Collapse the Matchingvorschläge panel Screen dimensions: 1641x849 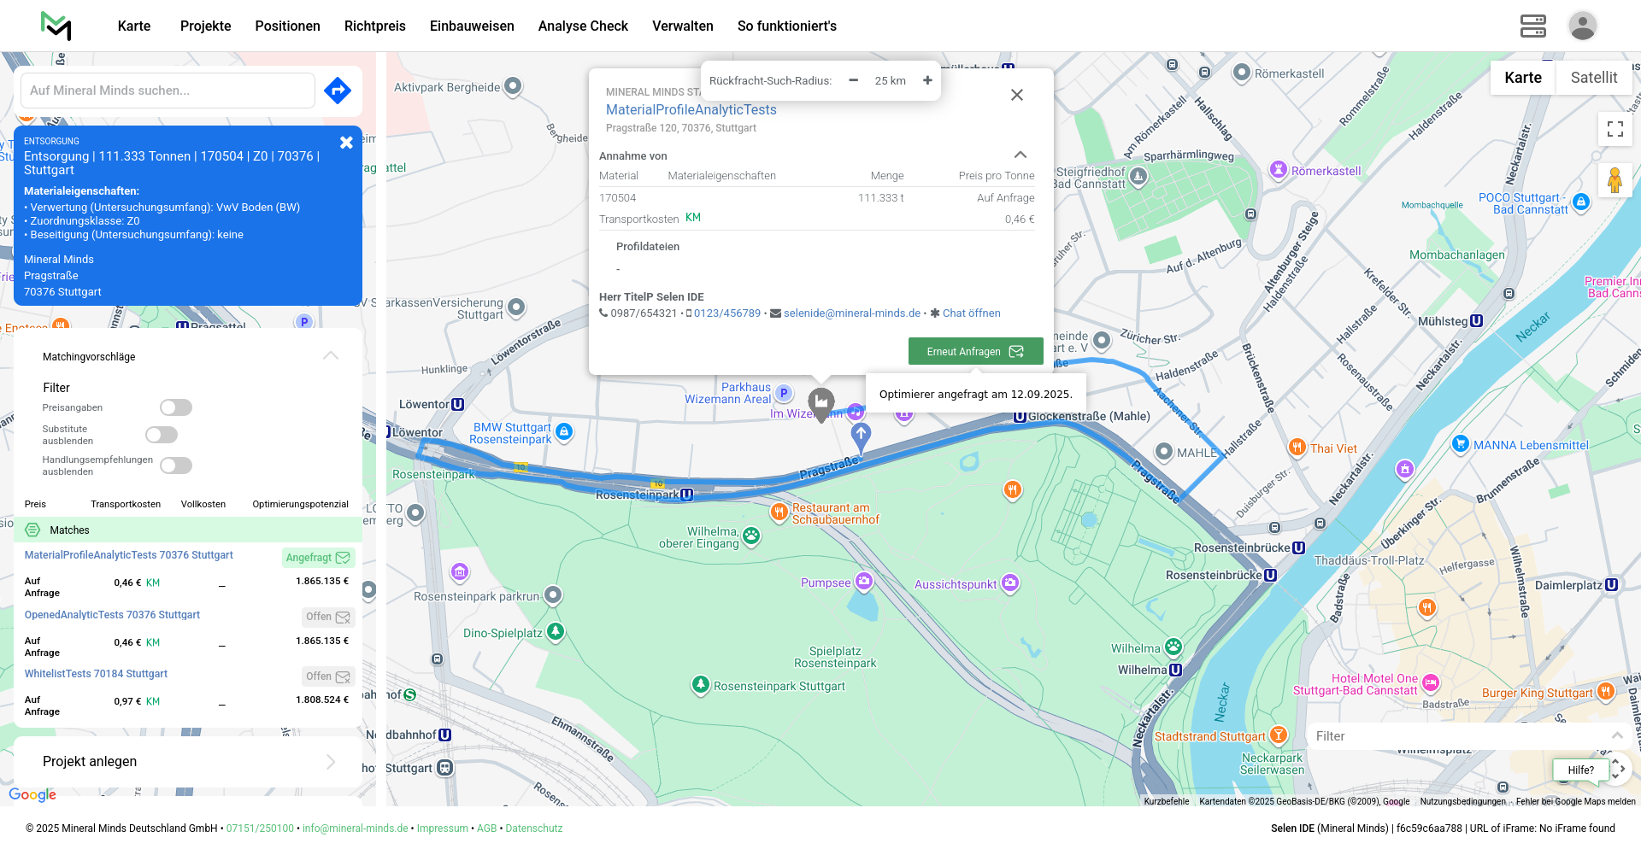(331, 356)
